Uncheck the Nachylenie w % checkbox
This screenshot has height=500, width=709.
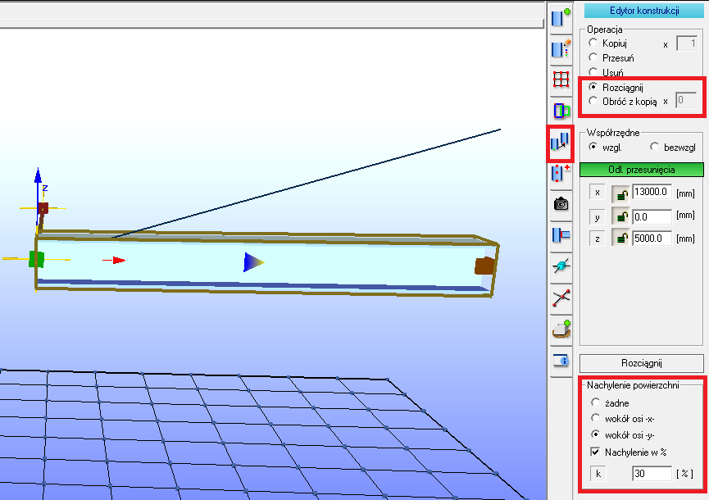594,452
